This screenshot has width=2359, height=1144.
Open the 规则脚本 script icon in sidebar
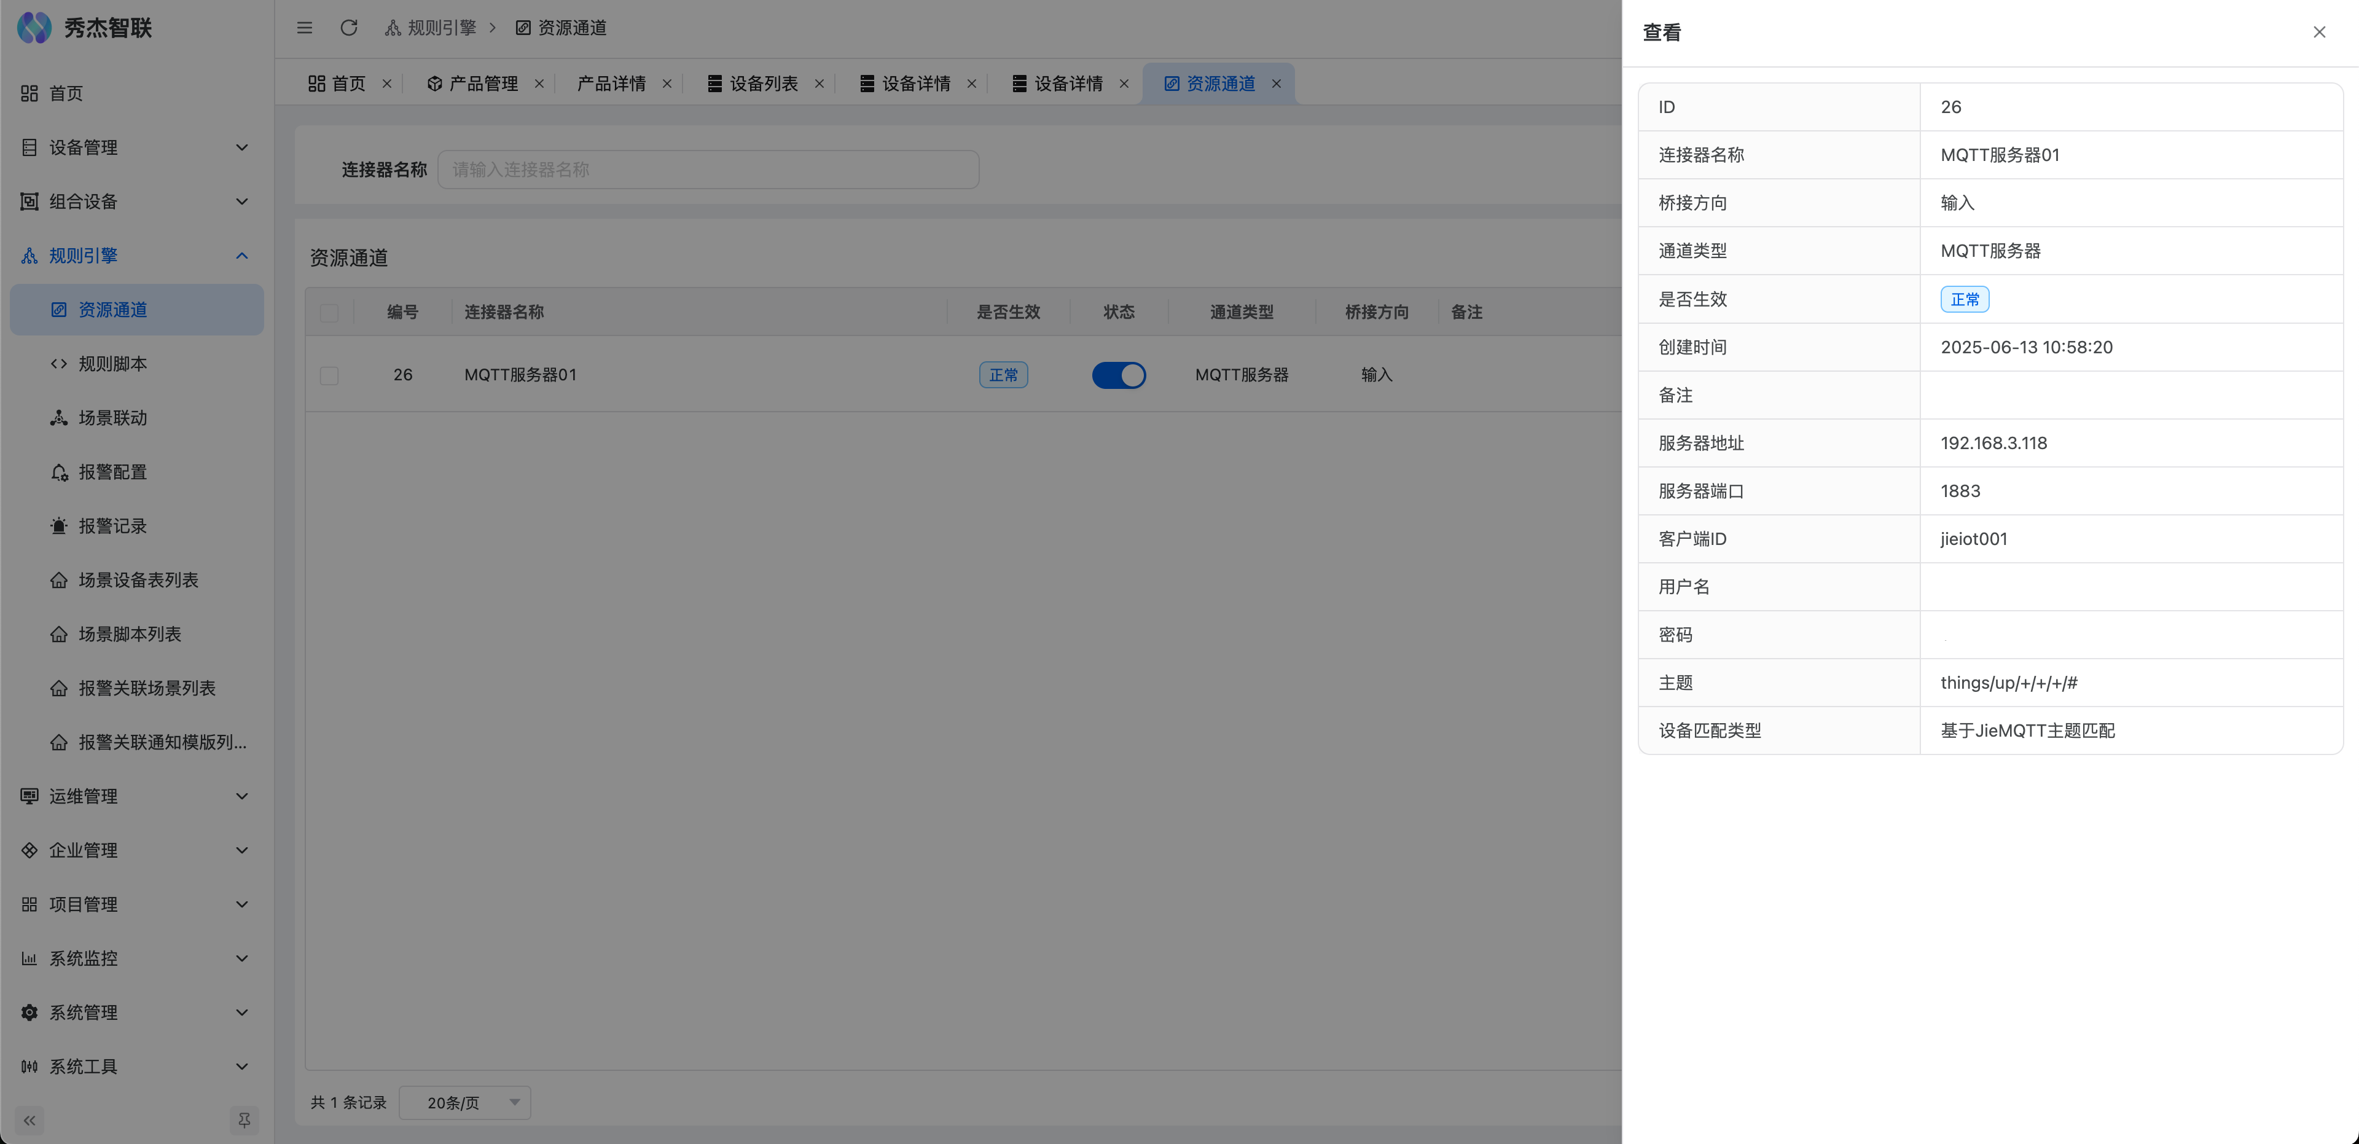(58, 364)
